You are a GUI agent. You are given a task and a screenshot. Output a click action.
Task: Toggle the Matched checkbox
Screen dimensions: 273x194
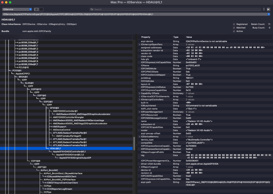(234, 28)
